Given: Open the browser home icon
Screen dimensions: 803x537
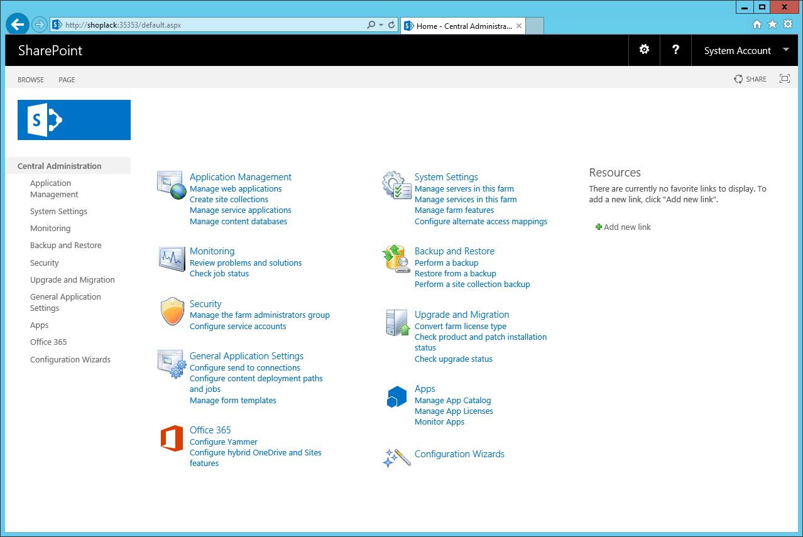Looking at the screenshot, I should (757, 24).
